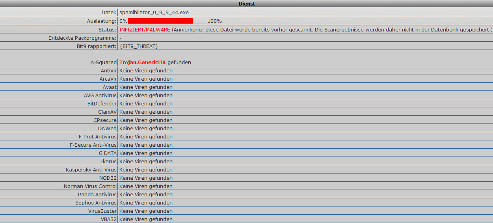
Task: Click the Norman Virus Control name
Action: (90, 186)
